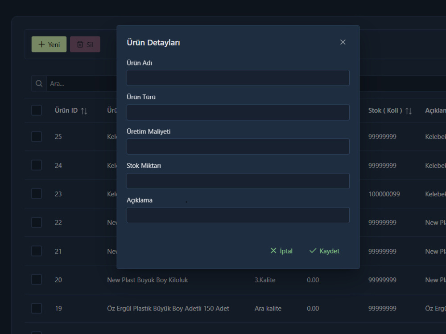This screenshot has height=334, width=446.
Task: Click the Stok ( Koli ) header label
Action: (385, 110)
